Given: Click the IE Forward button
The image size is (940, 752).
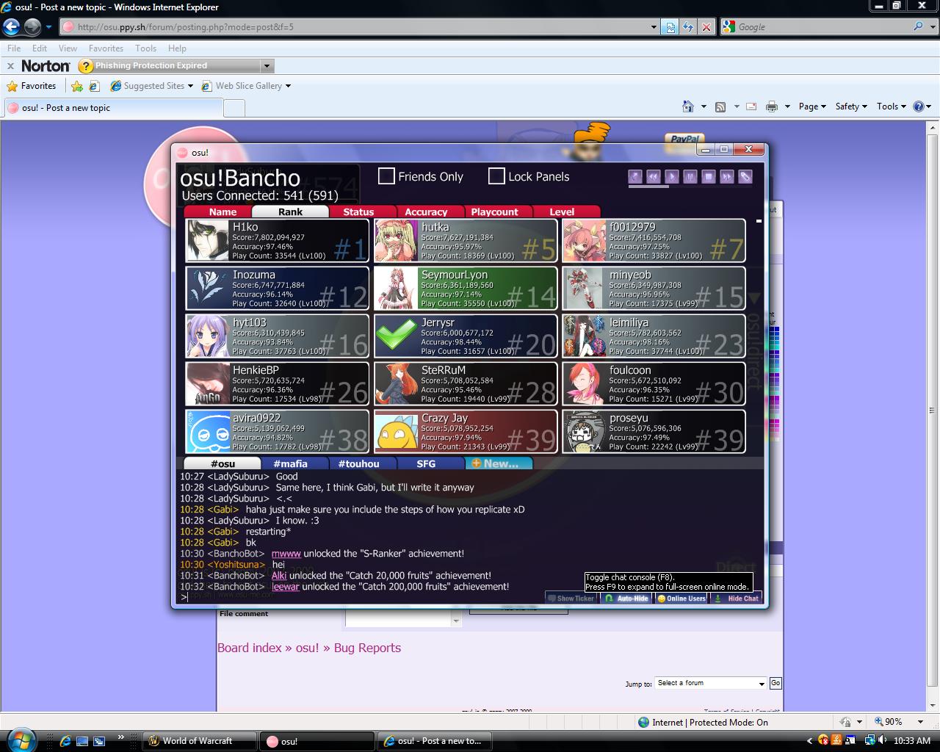Looking at the screenshot, I should [32, 27].
